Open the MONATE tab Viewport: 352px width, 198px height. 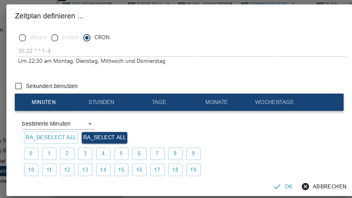(217, 102)
